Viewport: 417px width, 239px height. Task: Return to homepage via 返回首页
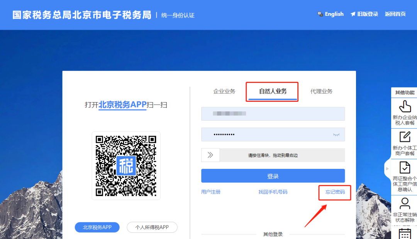[395, 14]
